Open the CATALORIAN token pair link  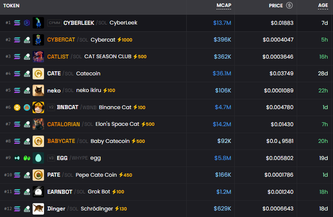64,125
